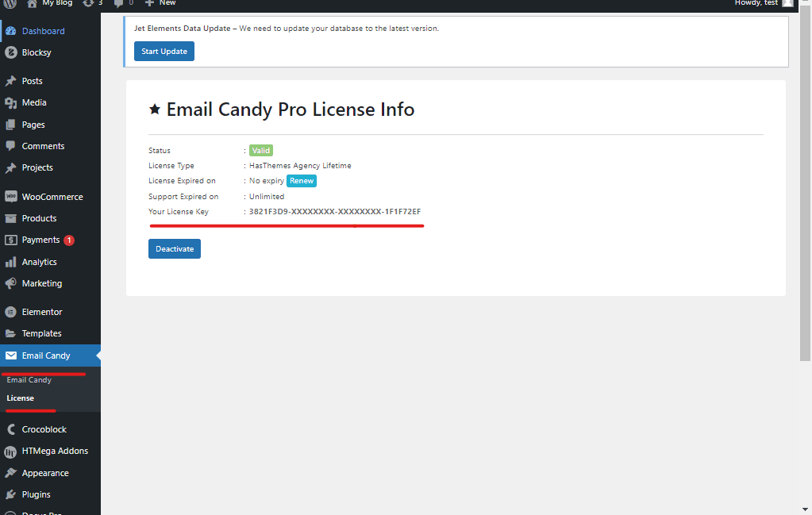Viewport: 812px width, 515px height.
Task: Click New in the admin bar
Action: (167, 3)
